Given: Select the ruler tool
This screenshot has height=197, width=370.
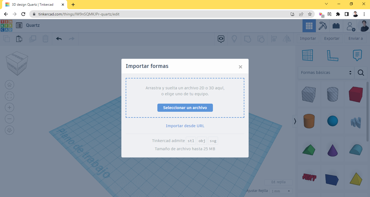Looking at the screenshot, I should point(333,55).
